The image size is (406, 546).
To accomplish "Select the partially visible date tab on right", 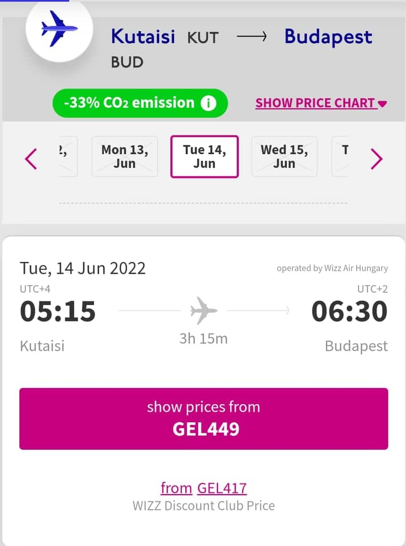I will (x=341, y=156).
